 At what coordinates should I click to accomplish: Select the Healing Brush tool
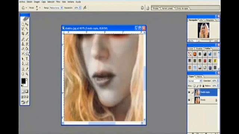click(23, 39)
